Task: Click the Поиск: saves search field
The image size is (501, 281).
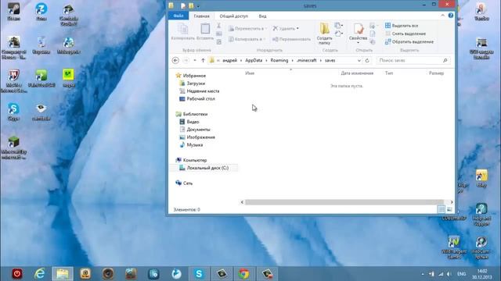Action: click(413, 60)
